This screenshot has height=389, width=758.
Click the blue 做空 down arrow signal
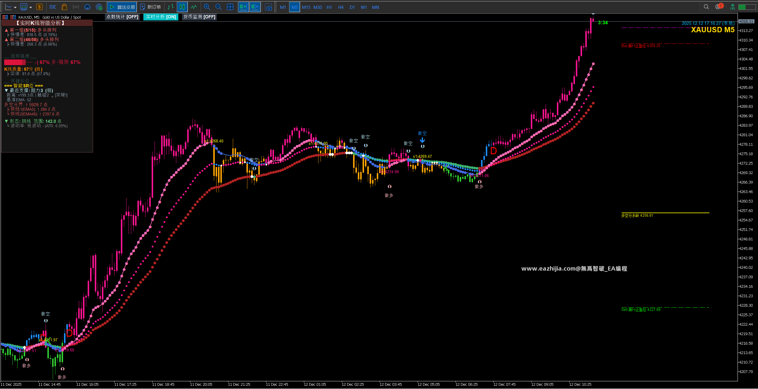click(422, 140)
